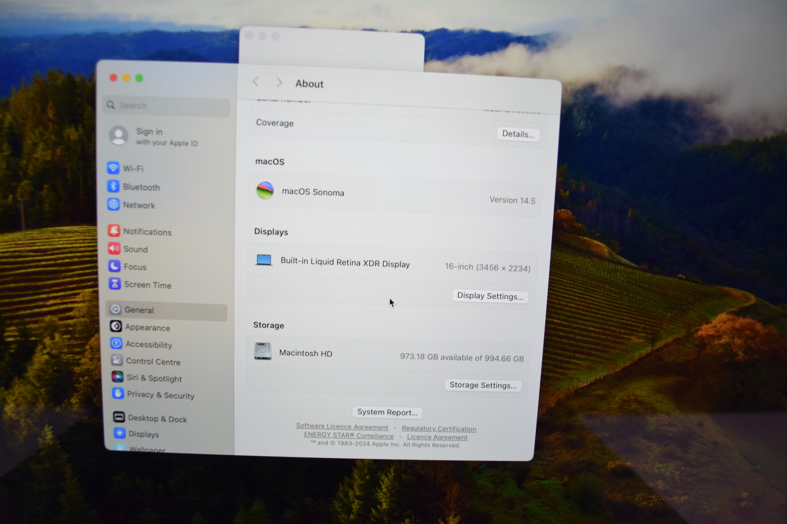Select Focus label in sidebar
The width and height of the screenshot is (787, 524).
coord(135,267)
